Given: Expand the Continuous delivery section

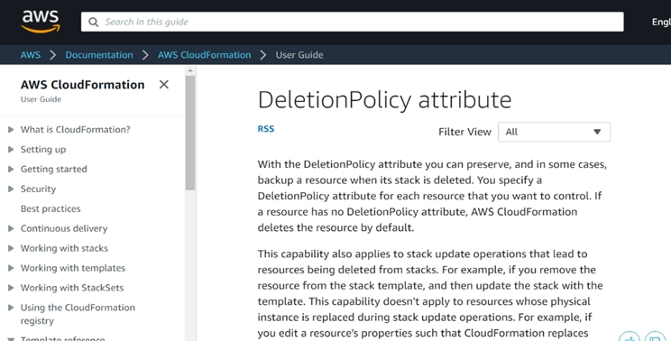Looking at the screenshot, I should [11, 228].
